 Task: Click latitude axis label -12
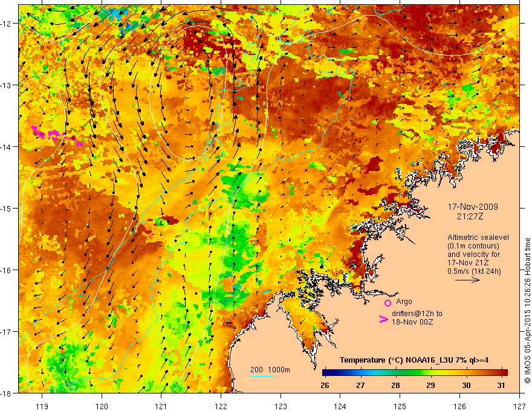coord(7,24)
